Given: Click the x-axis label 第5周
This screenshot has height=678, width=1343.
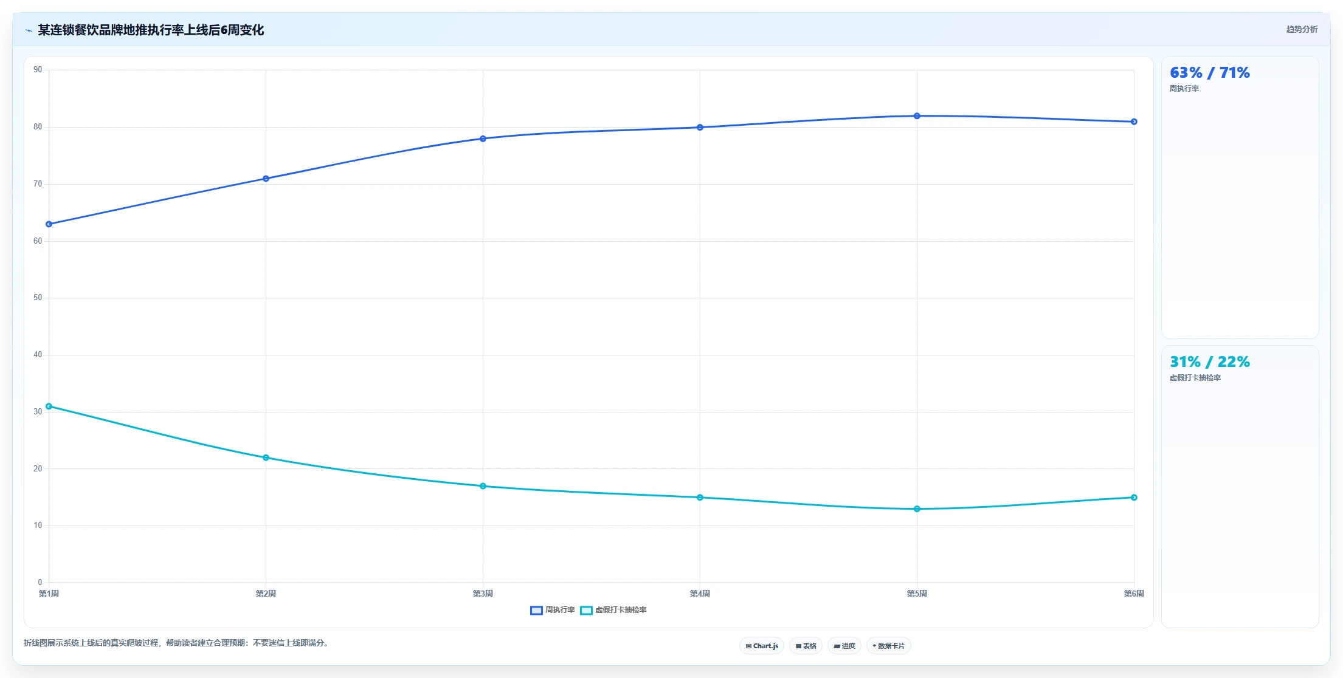Looking at the screenshot, I should click(917, 594).
